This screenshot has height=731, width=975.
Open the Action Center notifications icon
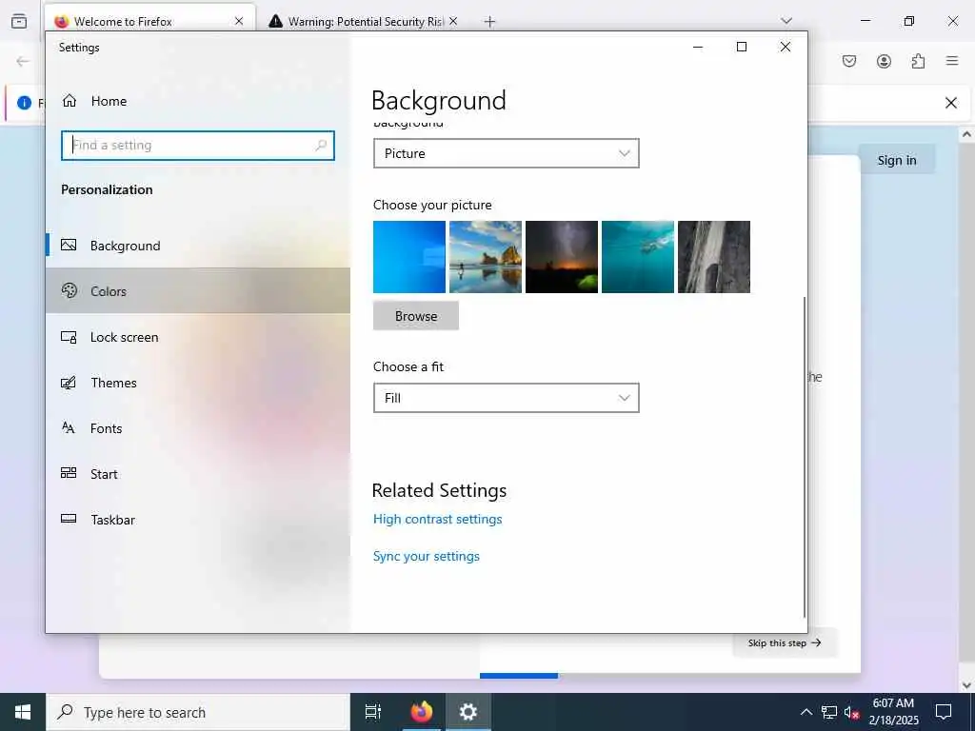pyautogui.click(x=944, y=712)
